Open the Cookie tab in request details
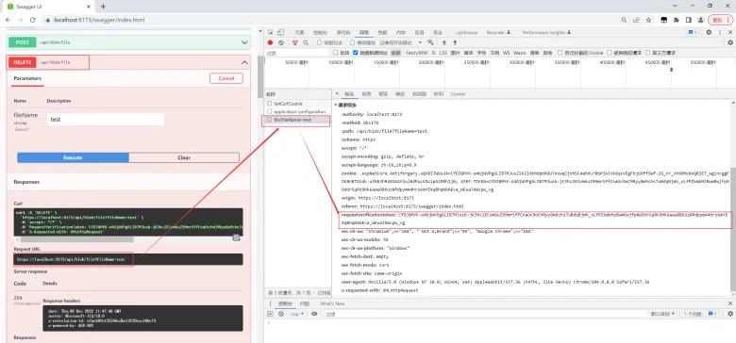The image size is (736, 343). (458, 94)
